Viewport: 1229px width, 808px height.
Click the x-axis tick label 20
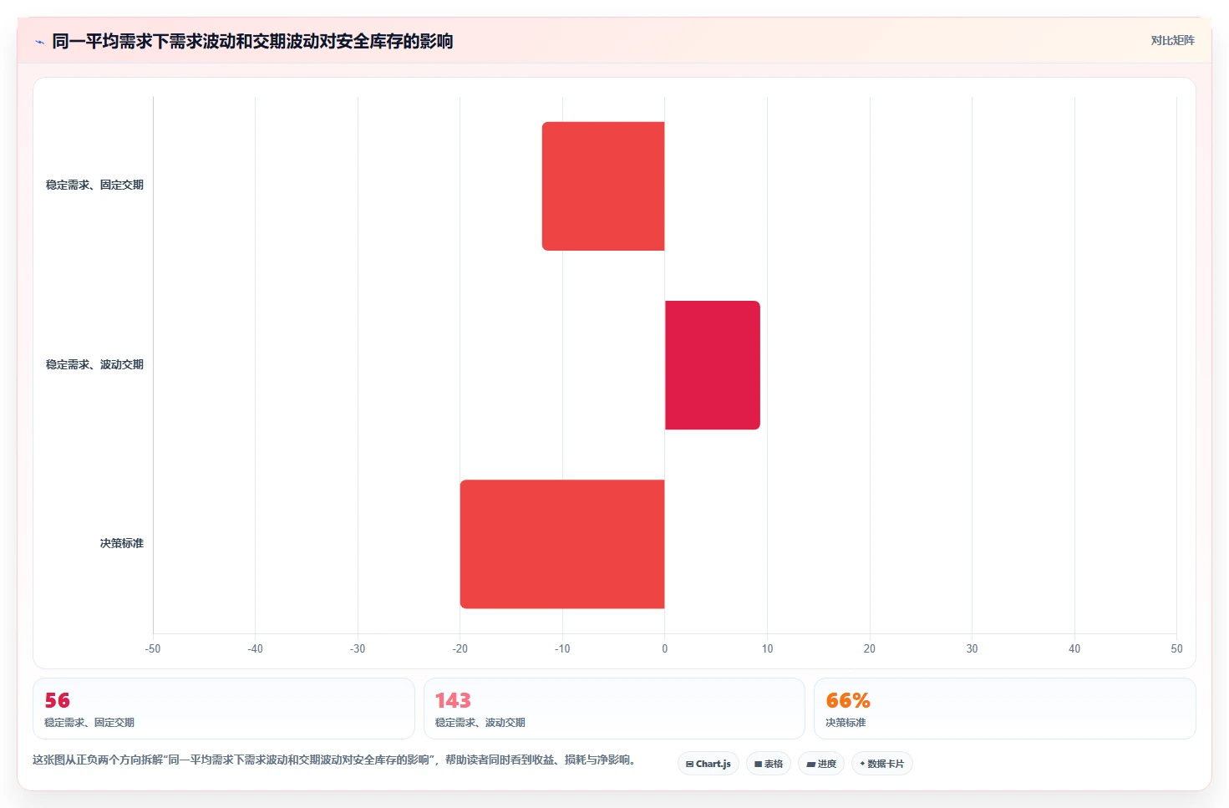(870, 648)
